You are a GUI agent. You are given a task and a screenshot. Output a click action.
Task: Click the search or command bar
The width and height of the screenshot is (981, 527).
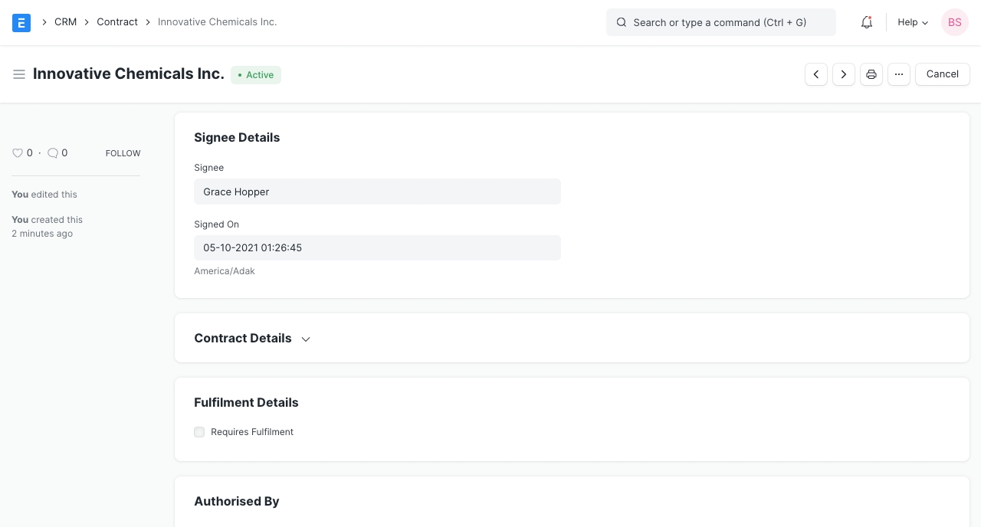720,22
